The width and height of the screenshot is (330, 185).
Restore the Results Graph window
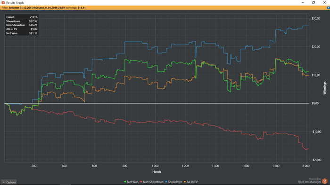313,2
